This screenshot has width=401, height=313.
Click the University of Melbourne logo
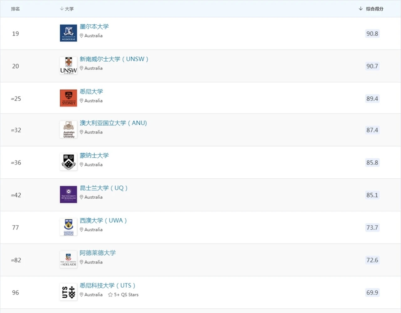(68, 33)
